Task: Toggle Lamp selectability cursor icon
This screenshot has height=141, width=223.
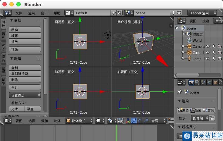Action: (214, 58)
